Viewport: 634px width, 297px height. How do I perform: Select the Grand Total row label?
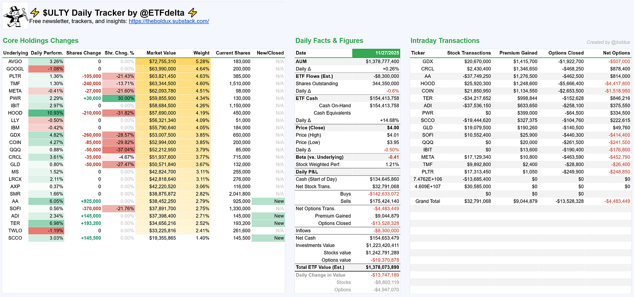coord(427,201)
